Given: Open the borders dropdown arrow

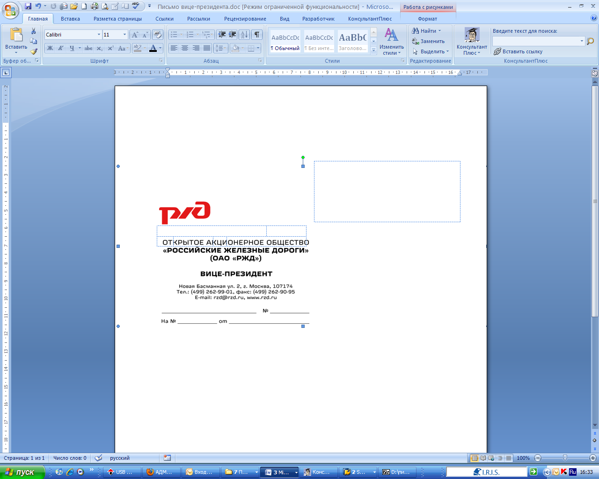Looking at the screenshot, I should tap(258, 48).
